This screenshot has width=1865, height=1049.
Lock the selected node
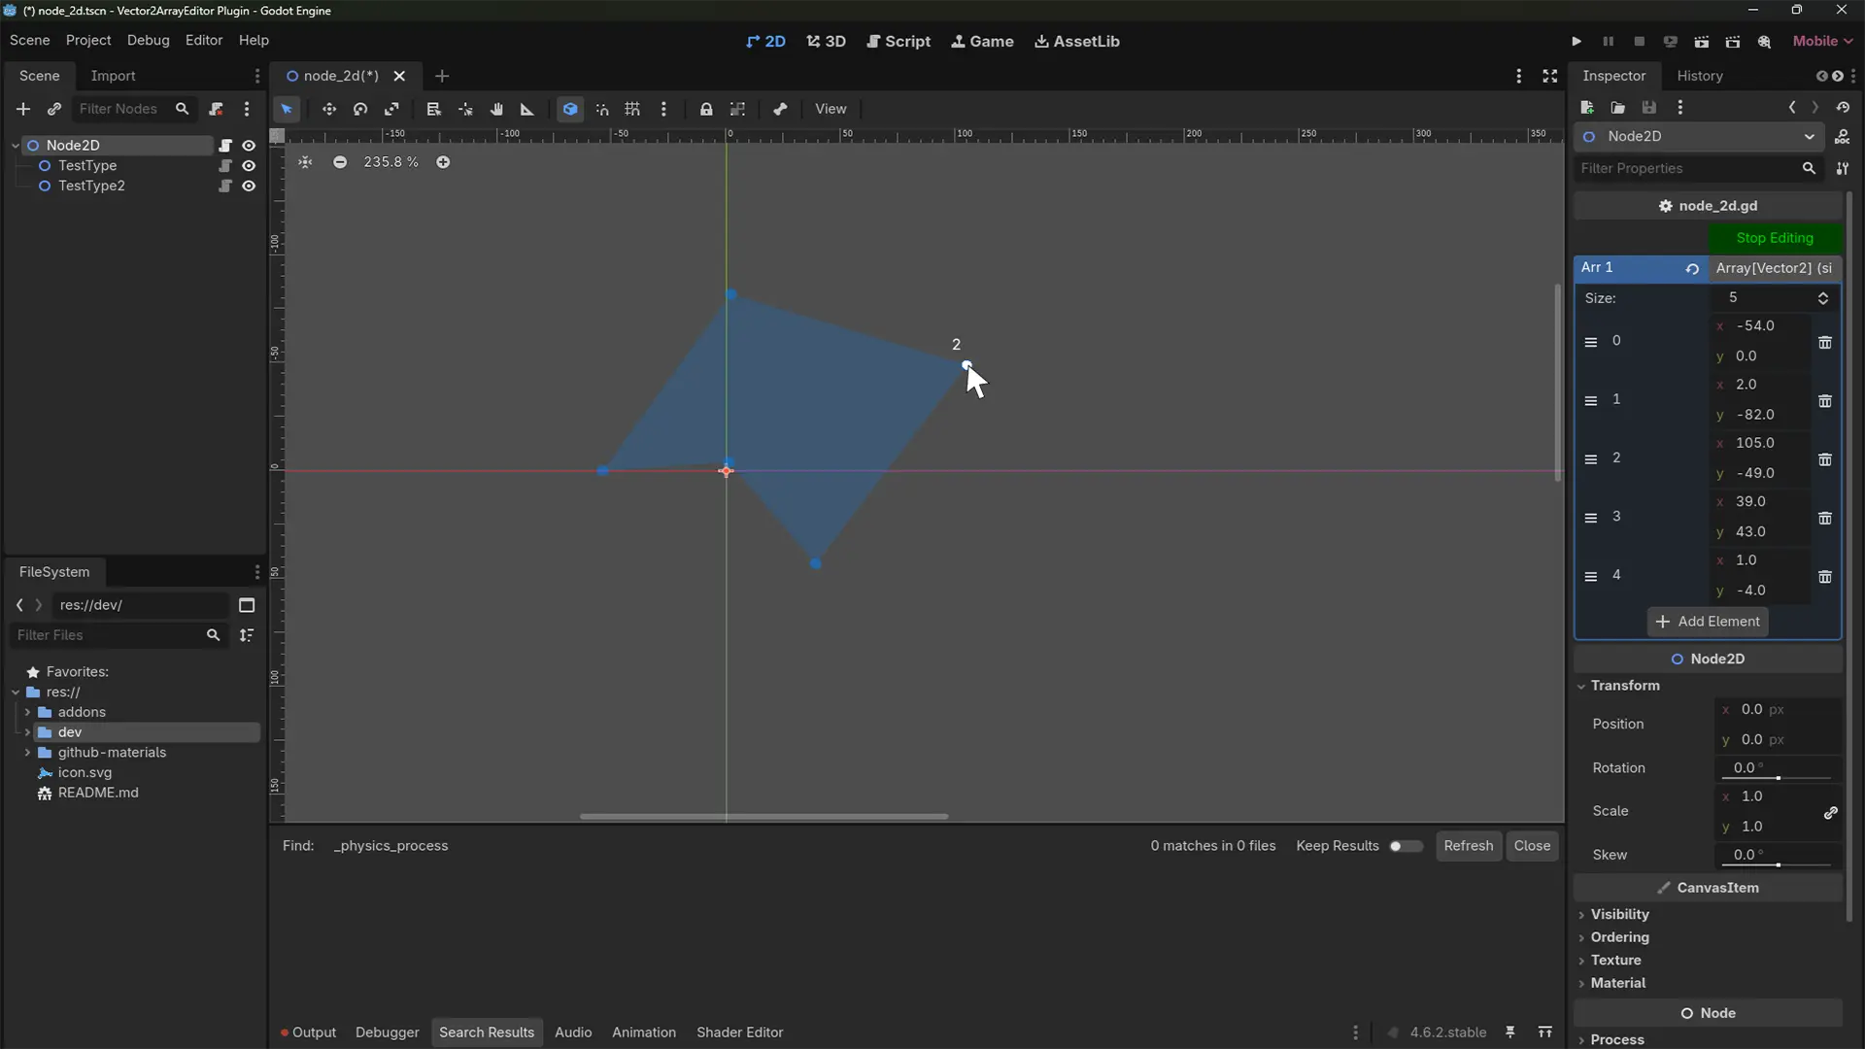706,109
